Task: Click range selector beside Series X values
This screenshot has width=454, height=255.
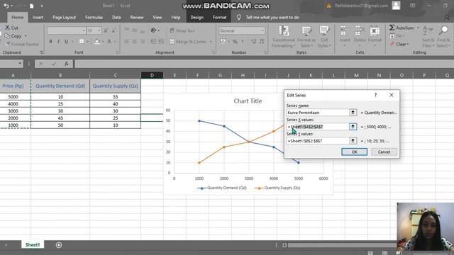Action: pos(353,127)
